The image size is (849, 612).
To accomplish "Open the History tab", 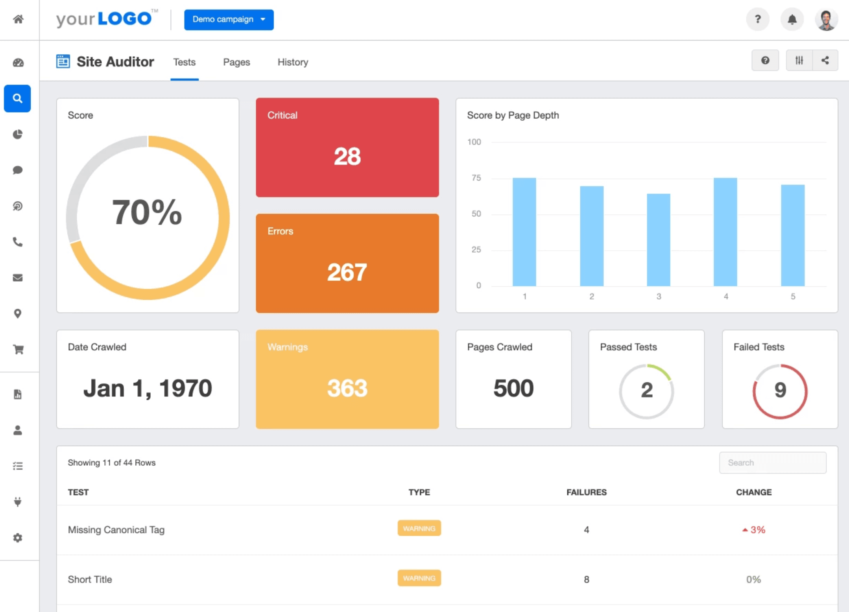I will click(292, 62).
